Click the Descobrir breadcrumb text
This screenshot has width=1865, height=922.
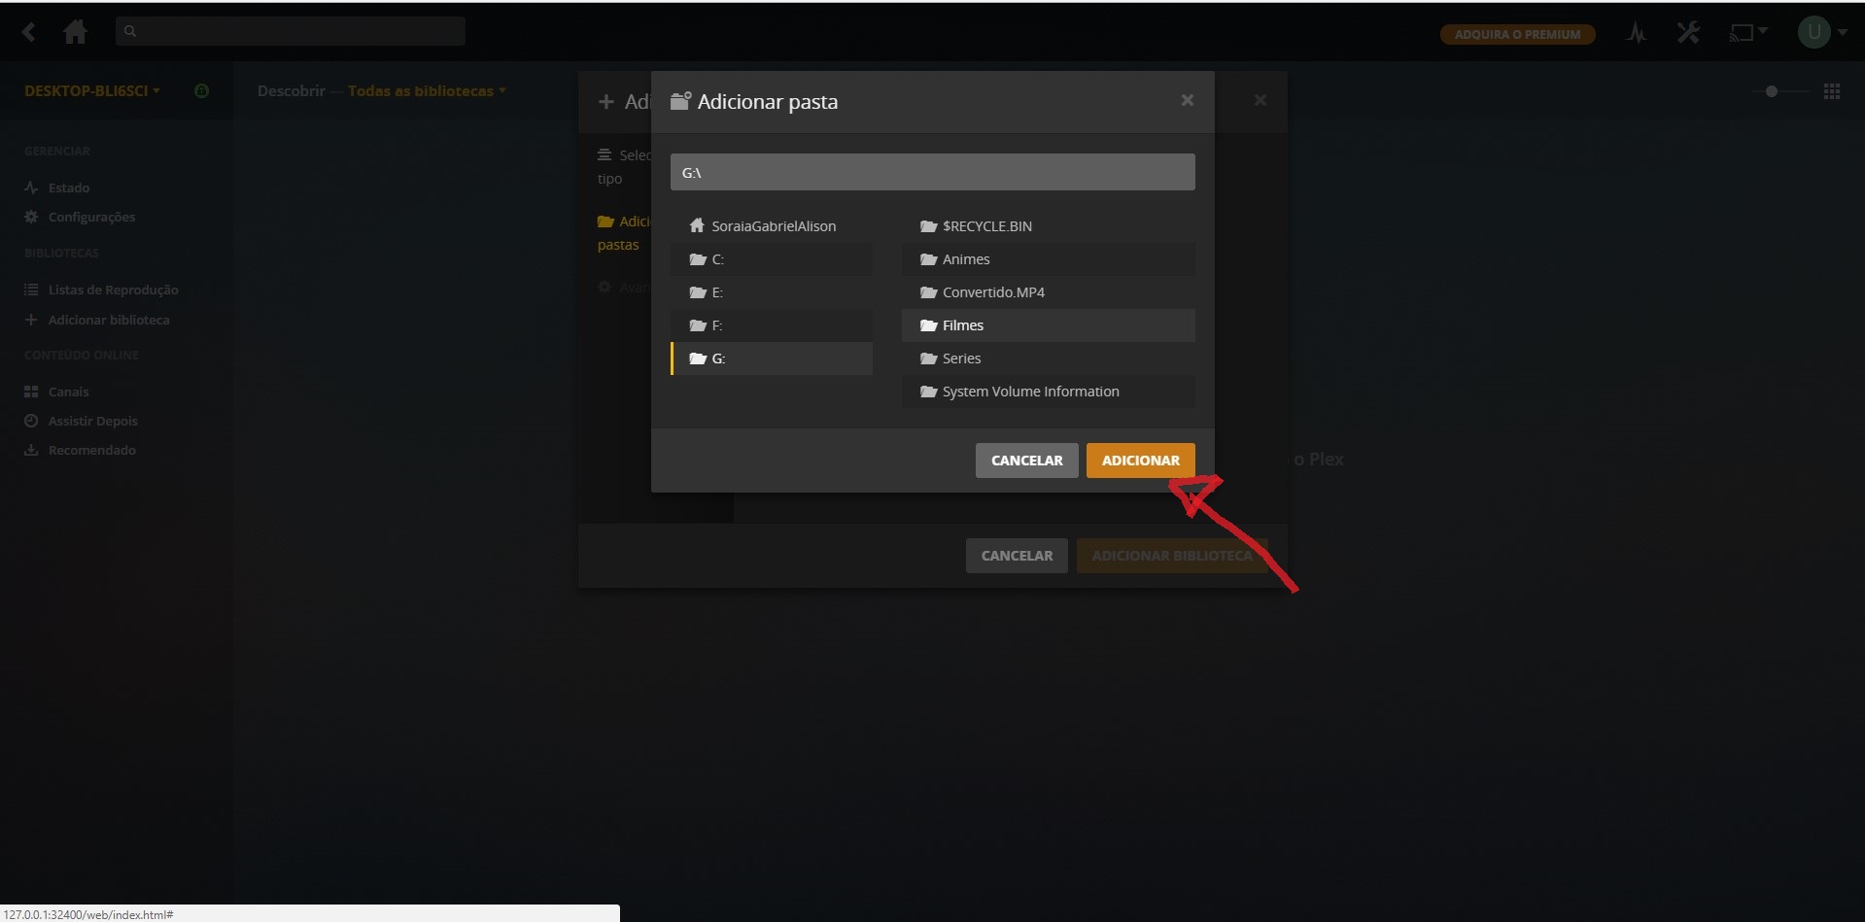(291, 90)
